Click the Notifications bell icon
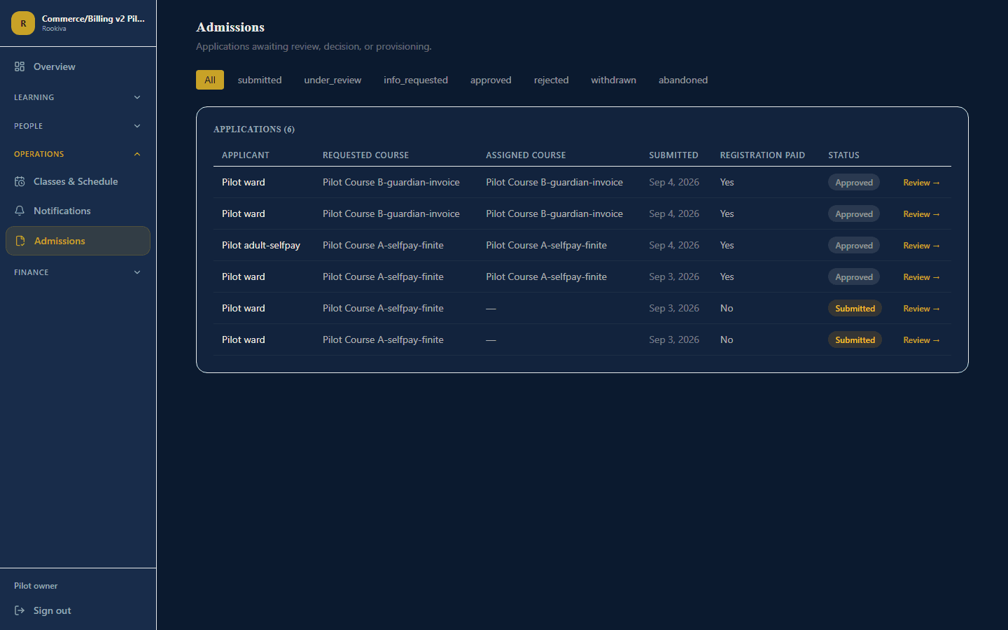This screenshot has width=1008, height=630. [x=20, y=211]
